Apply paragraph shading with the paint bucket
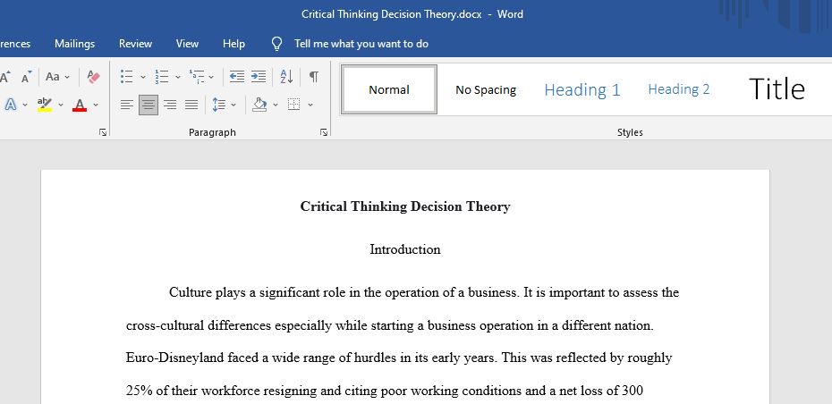 coord(259,105)
